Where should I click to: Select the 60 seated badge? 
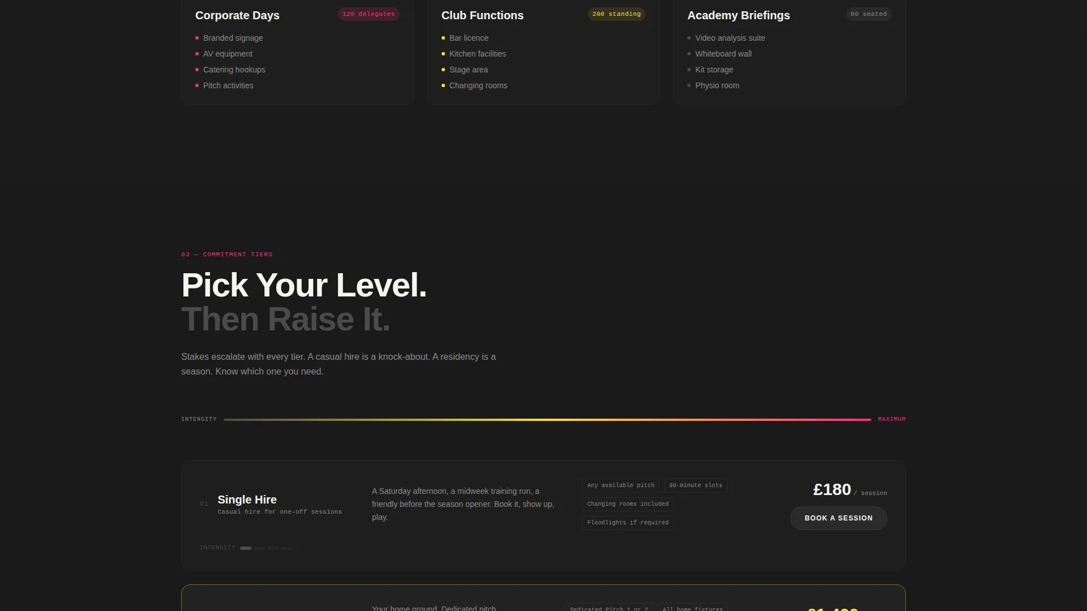tap(868, 14)
